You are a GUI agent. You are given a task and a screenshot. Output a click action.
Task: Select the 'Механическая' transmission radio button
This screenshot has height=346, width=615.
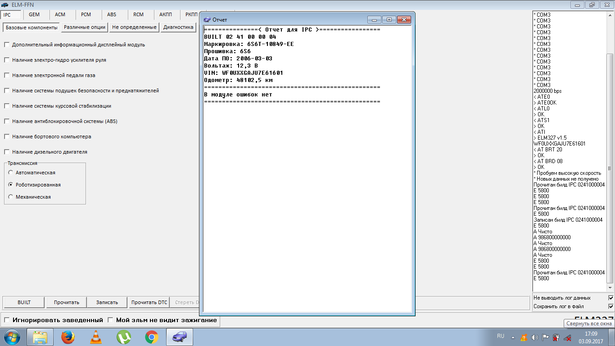(11, 197)
